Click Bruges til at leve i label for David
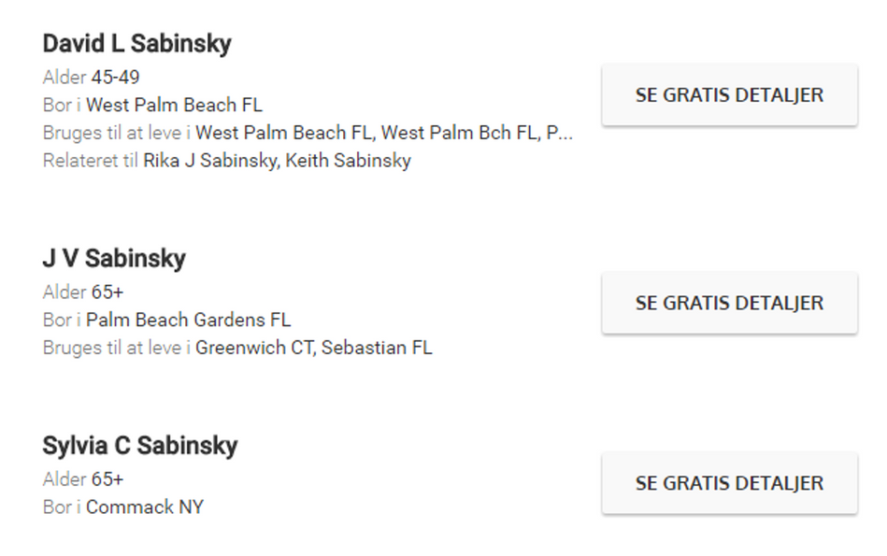 (x=117, y=133)
